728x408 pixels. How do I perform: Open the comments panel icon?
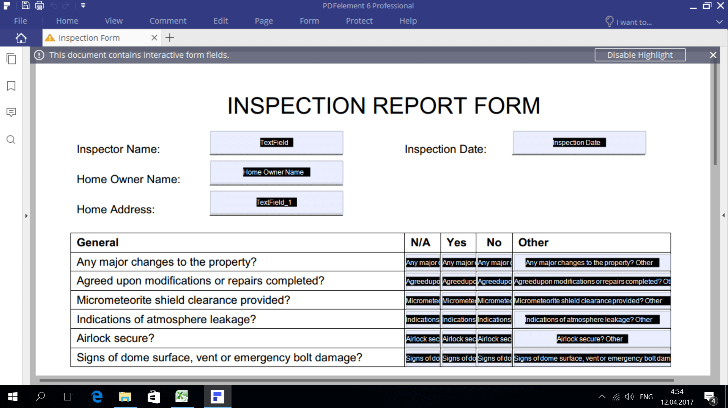[x=11, y=112]
